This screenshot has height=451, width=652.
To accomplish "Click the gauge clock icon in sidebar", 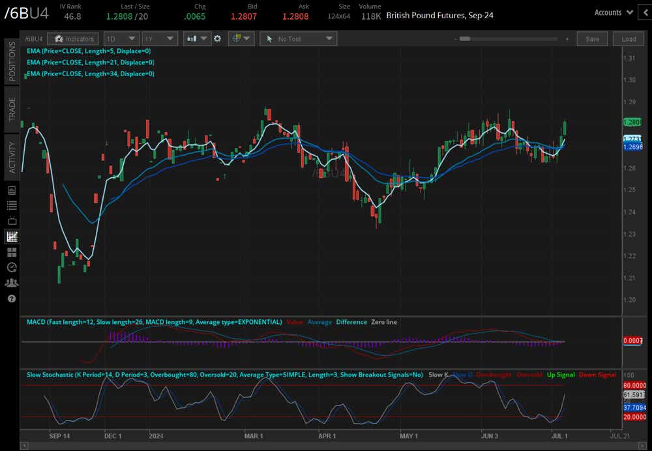I will pyautogui.click(x=12, y=267).
